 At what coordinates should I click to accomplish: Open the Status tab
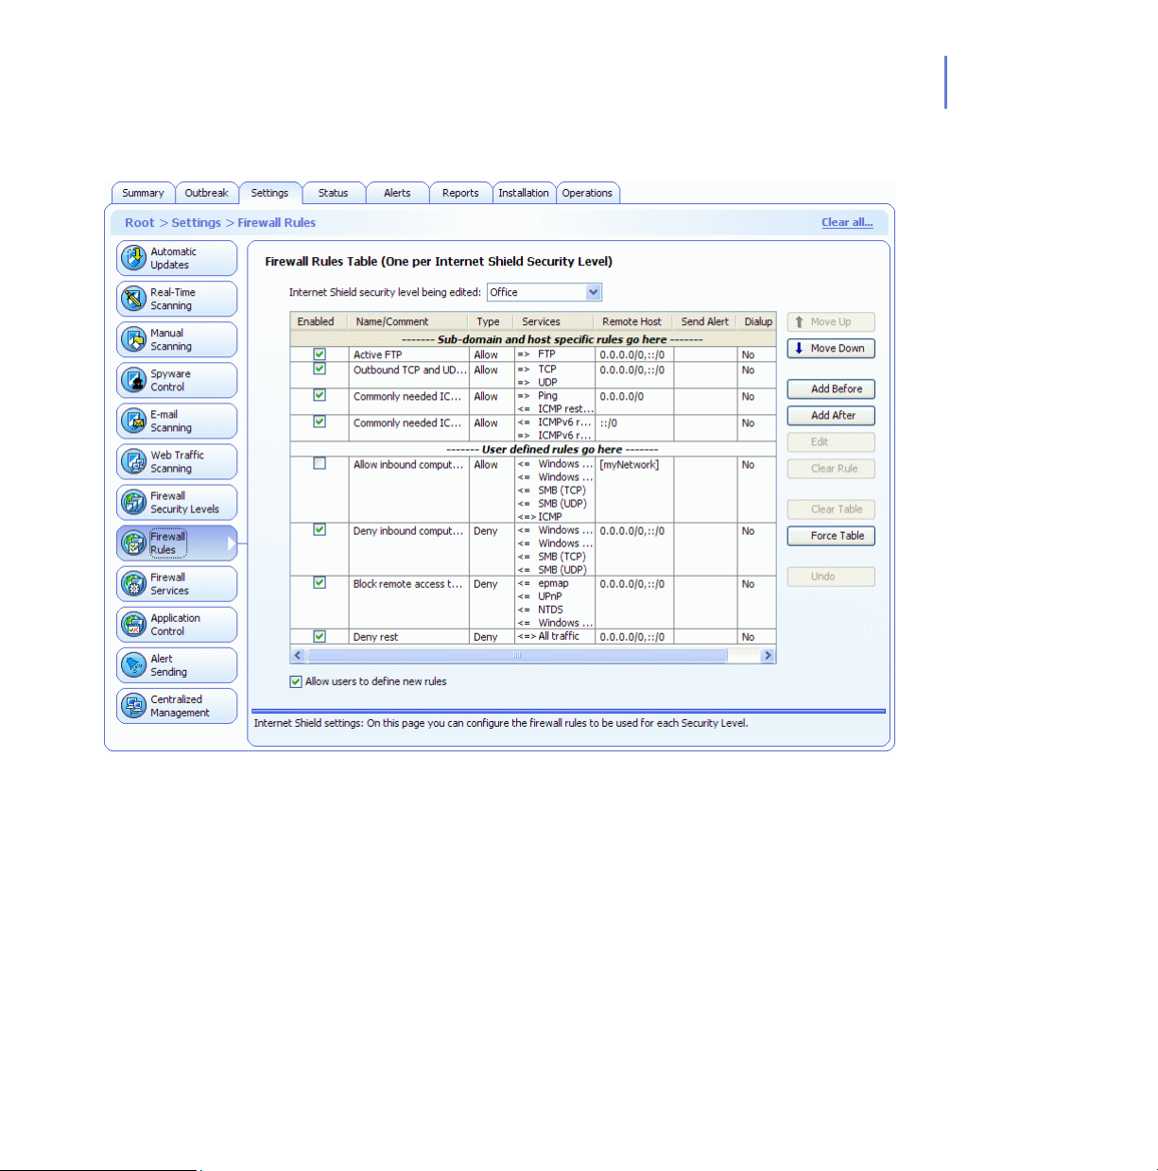[x=333, y=193]
